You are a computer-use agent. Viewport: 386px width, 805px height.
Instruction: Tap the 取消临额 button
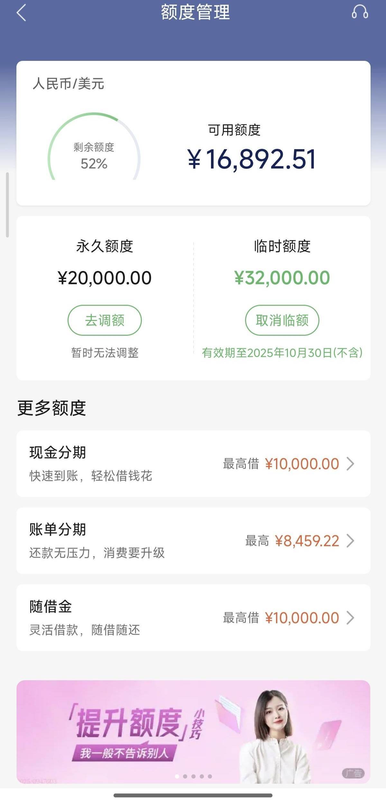[x=282, y=320]
